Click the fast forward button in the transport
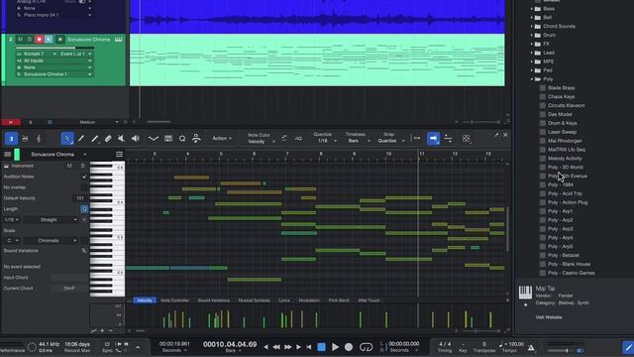The image size is (634, 357). pyautogui.click(x=287, y=347)
